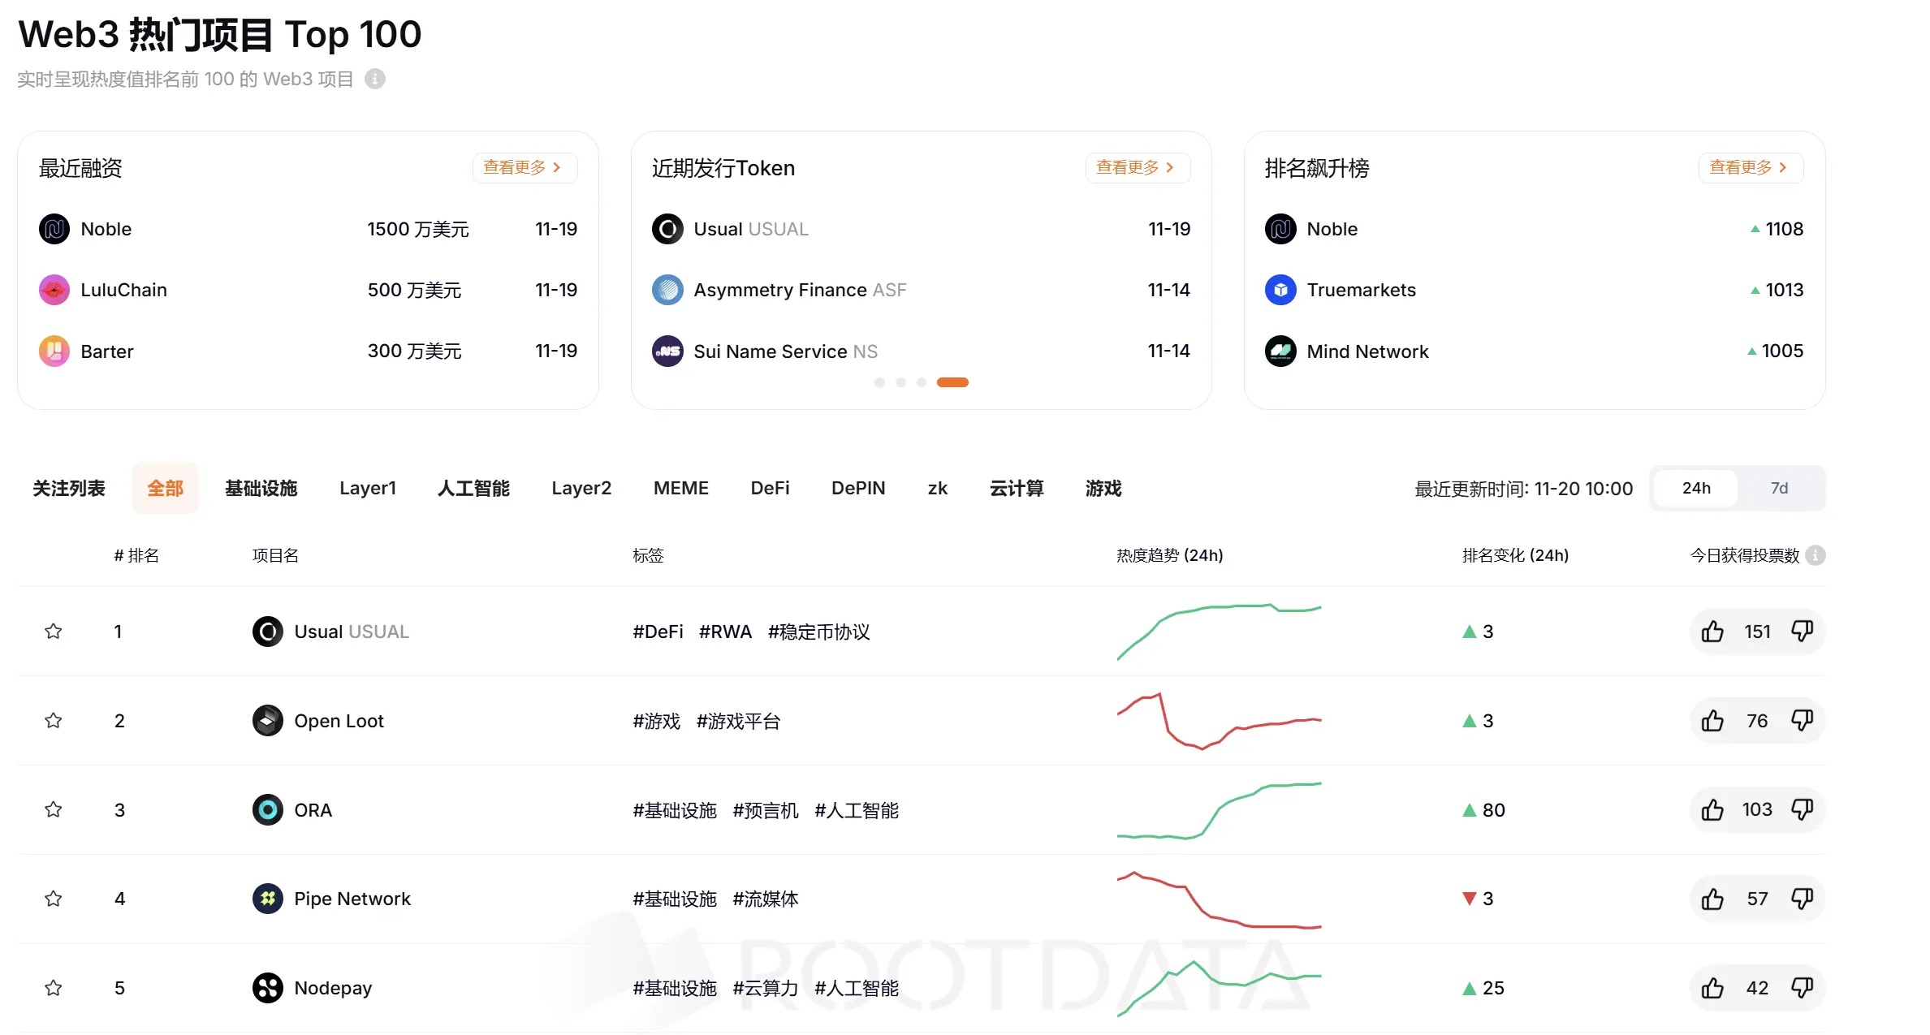
Task: Star Usual to add it to favorites
Action: point(53,632)
